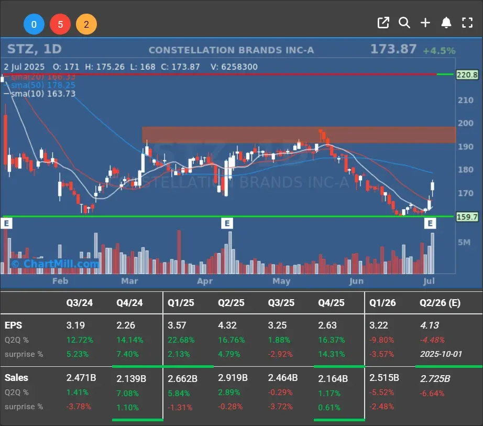
Task: Click EPS growth -9.80%
Action: 382,340
